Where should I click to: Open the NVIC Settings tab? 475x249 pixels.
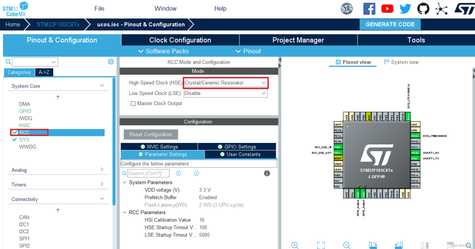coord(159,147)
